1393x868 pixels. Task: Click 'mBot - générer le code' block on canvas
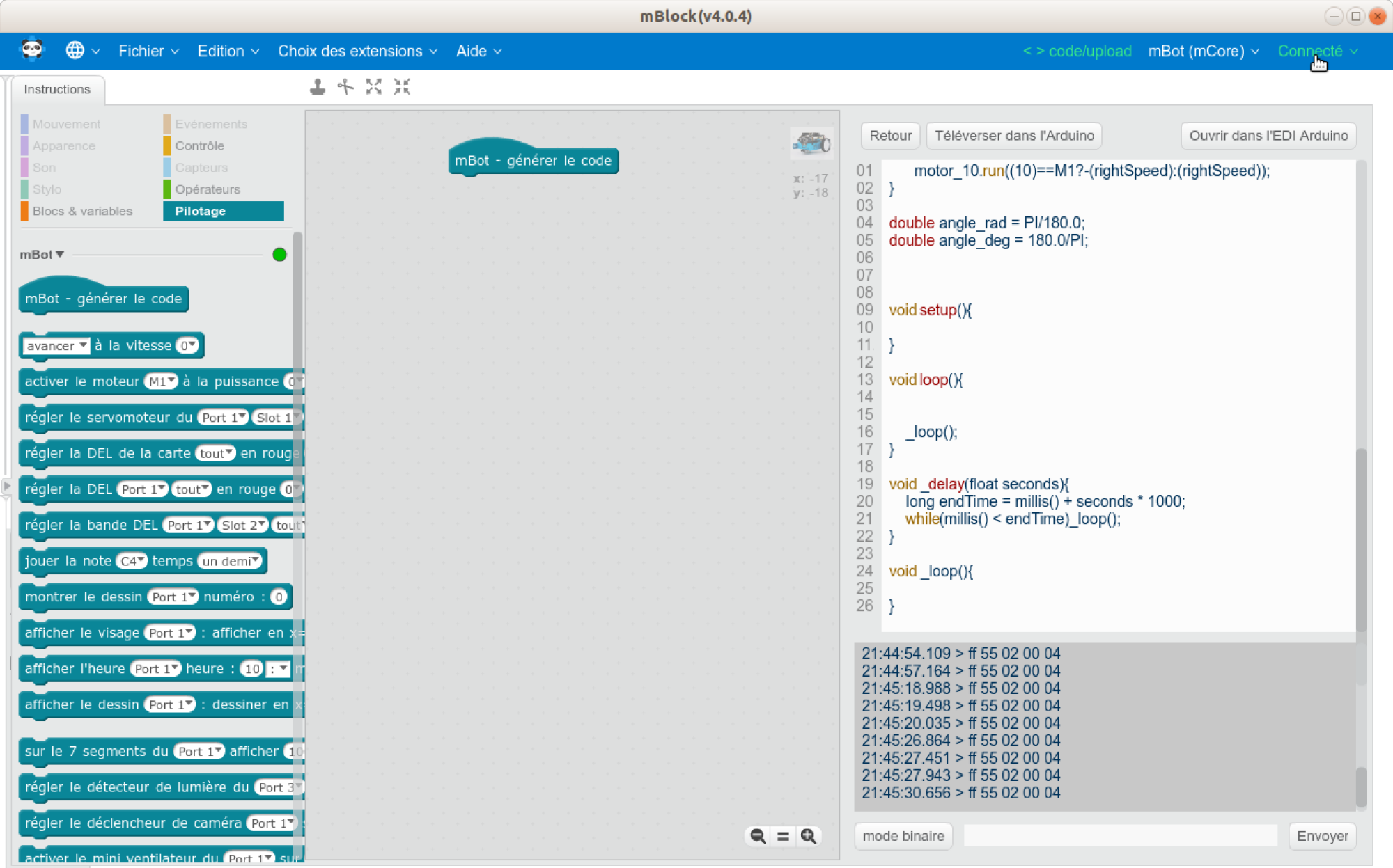pyautogui.click(x=533, y=159)
